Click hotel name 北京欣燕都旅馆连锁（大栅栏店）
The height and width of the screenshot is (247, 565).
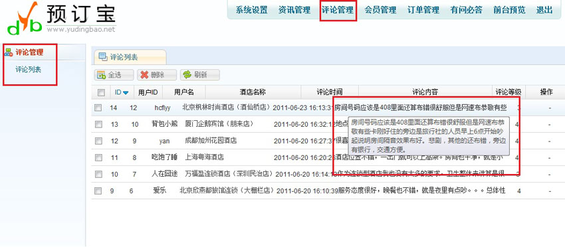click(x=227, y=191)
